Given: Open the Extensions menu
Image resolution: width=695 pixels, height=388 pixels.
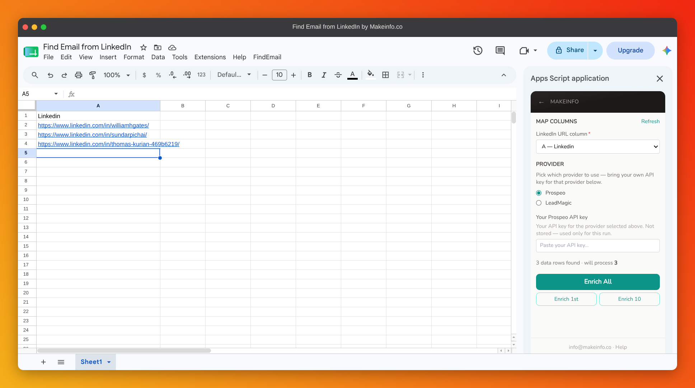Looking at the screenshot, I should click(x=210, y=57).
